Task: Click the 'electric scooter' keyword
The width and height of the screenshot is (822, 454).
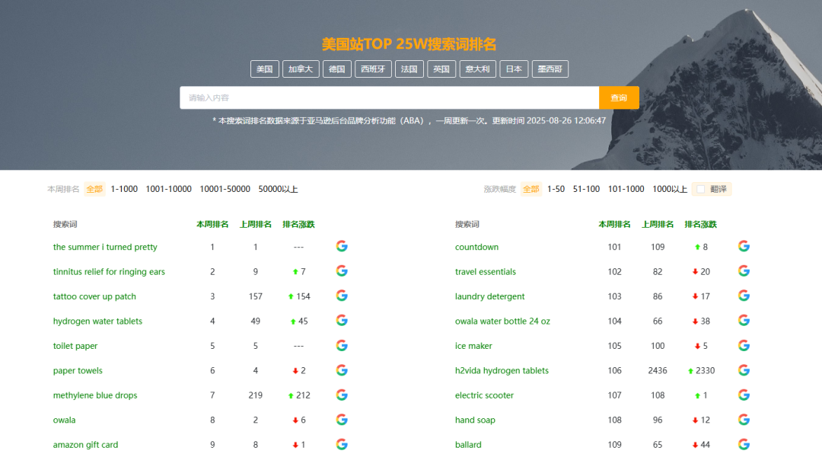Action: [484, 395]
